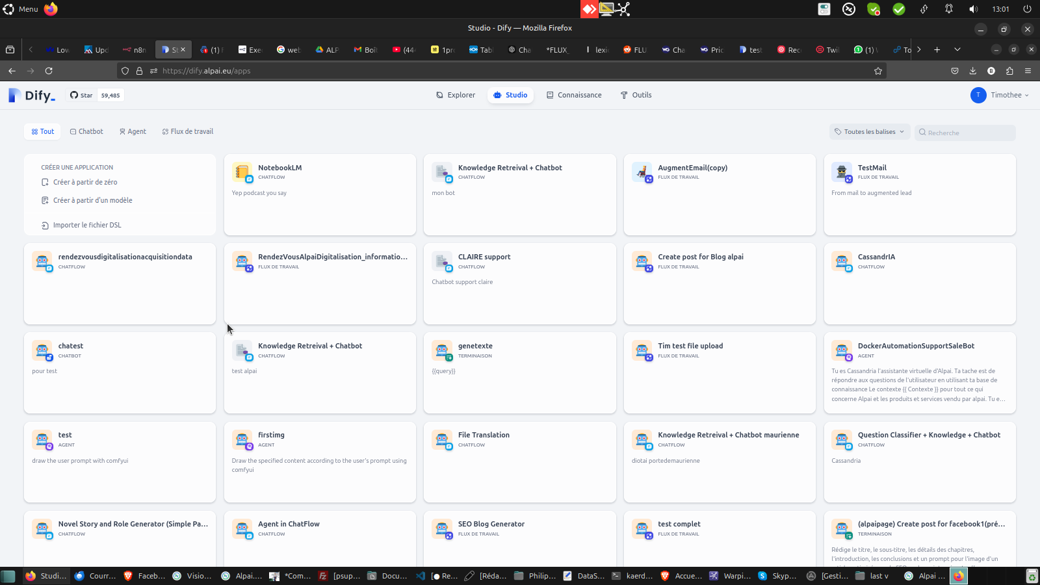Click the firstimg agent icon

tap(242, 439)
